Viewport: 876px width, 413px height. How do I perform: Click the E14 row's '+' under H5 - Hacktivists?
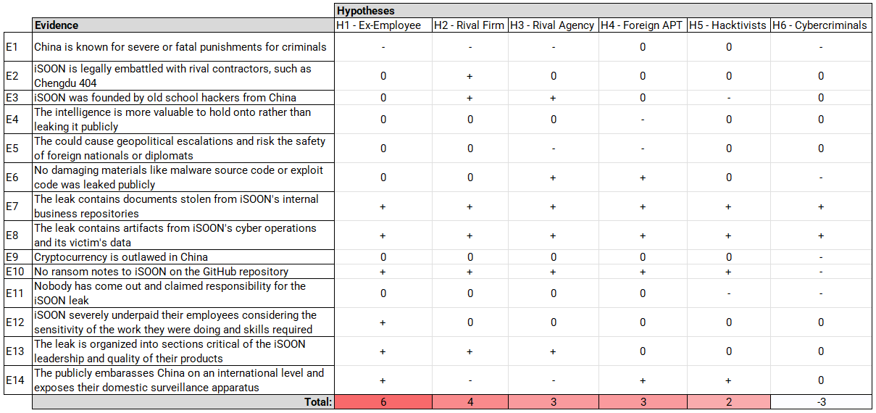pyautogui.click(x=728, y=380)
